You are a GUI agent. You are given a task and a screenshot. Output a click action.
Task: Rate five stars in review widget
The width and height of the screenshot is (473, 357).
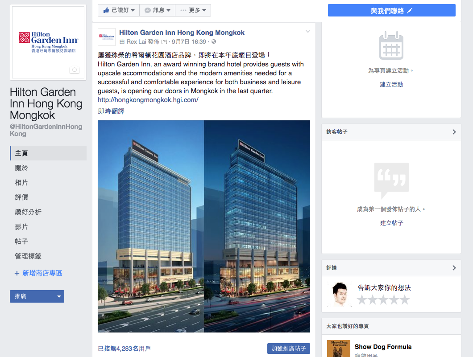405,300
